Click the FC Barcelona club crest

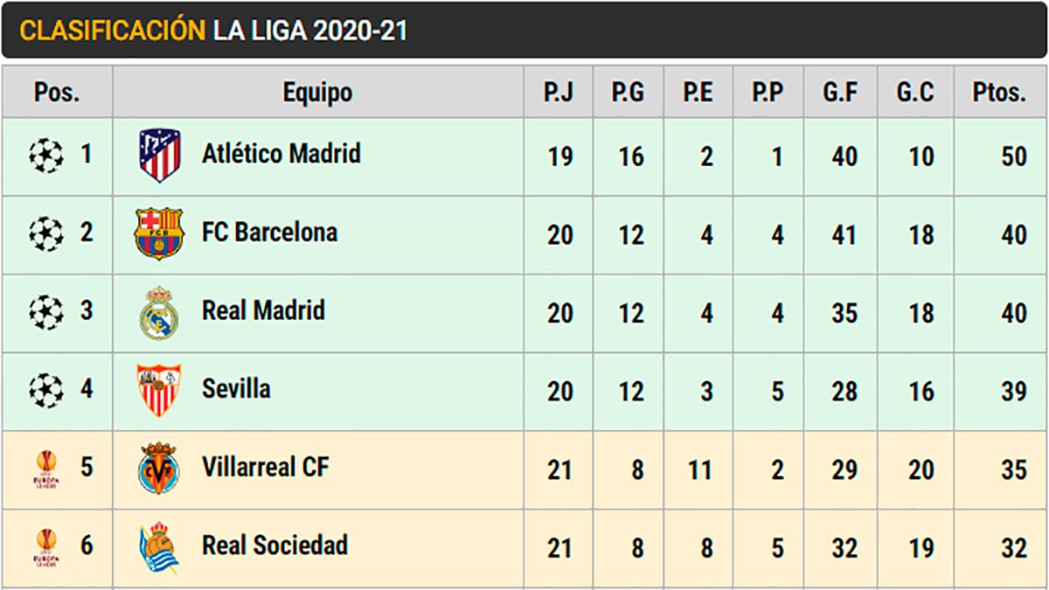tap(158, 233)
